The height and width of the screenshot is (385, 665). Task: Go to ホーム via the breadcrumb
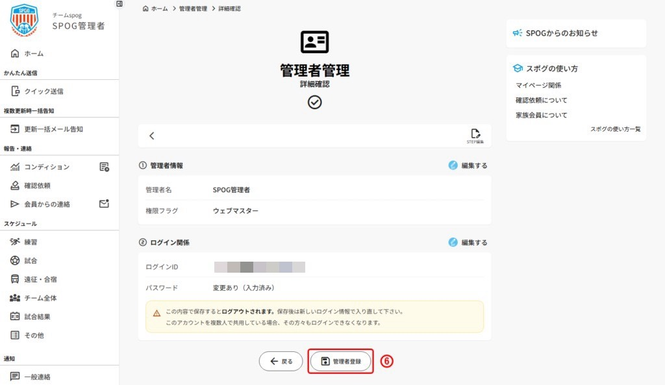[160, 8]
